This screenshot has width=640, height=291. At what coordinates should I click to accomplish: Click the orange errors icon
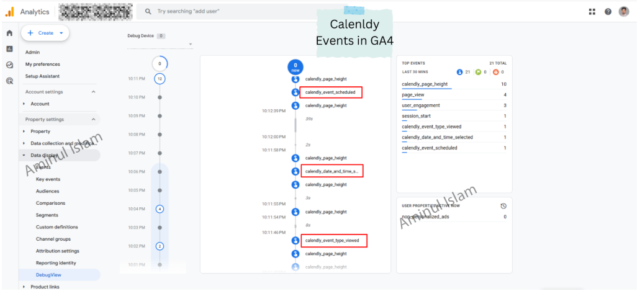(x=496, y=72)
